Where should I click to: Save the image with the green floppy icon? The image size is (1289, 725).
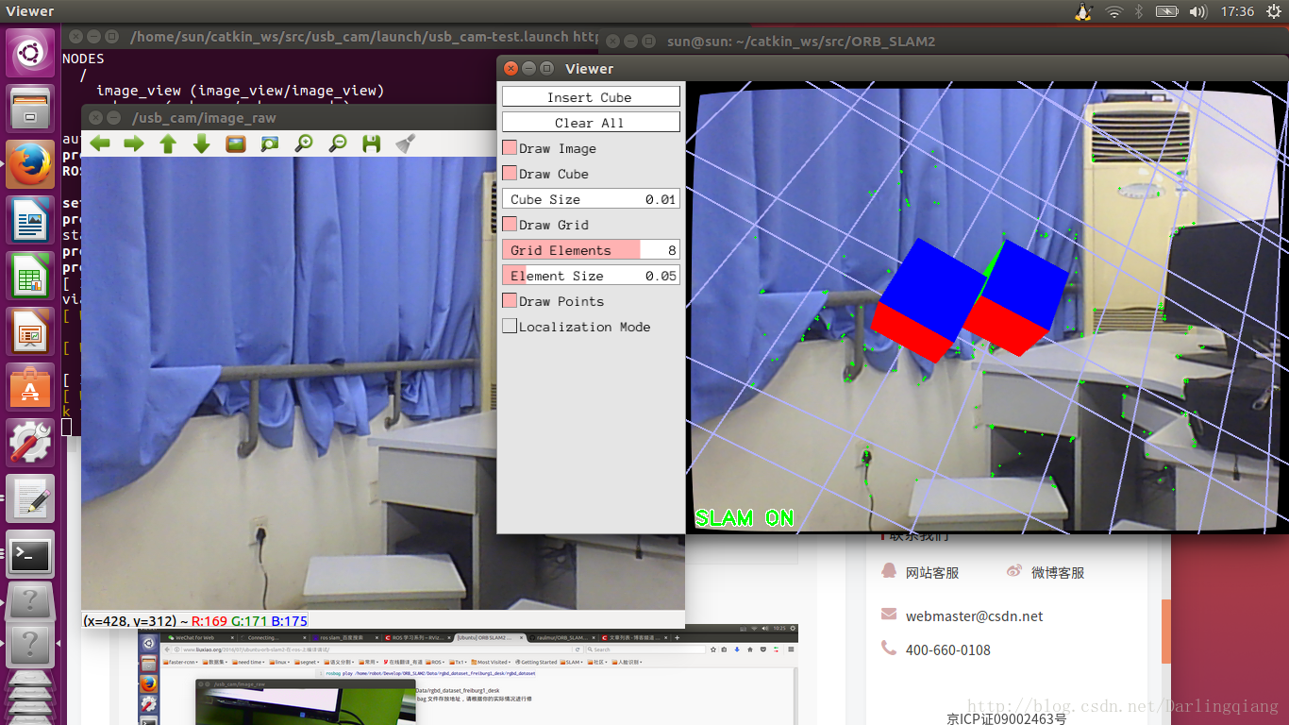tap(372, 143)
